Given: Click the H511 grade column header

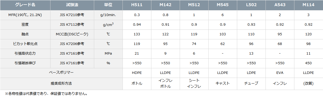Looking at the screenshot, I should coord(137,5).
